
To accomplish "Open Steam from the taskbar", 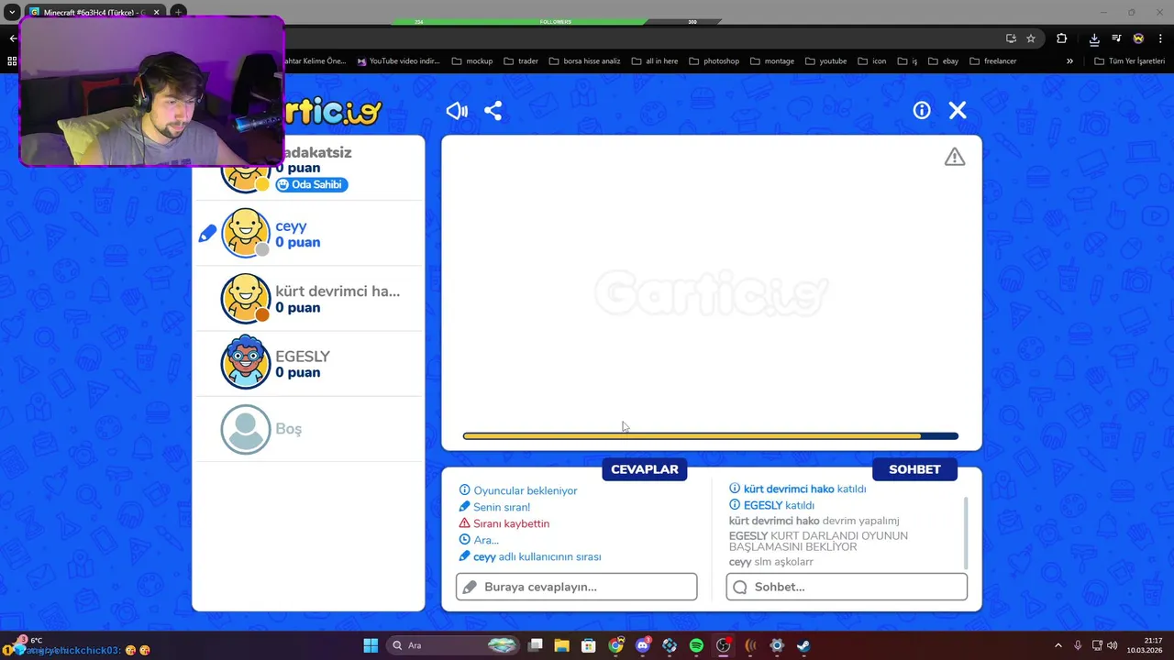I will (803, 645).
